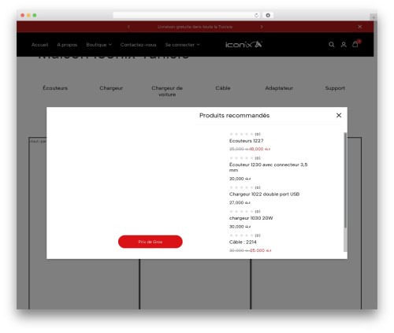Click the Produits recommandés heading
The image size is (394, 333).
[234, 116]
